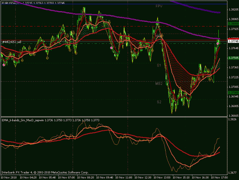Click the 10 Nov 04:20 time label

pyautogui.click(x=28, y=177)
